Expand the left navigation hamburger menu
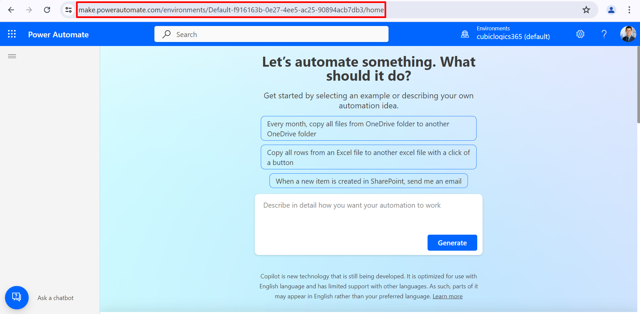The width and height of the screenshot is (640, 314). 12,56
